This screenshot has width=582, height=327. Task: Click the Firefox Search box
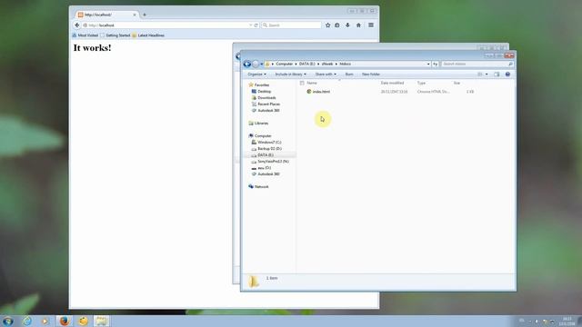(x=291, y=25)
